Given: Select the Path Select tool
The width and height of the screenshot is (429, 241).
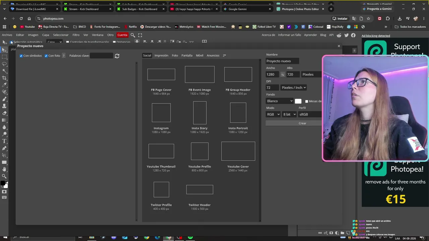Looking at the screenshot, I should (x=4, y=155).
